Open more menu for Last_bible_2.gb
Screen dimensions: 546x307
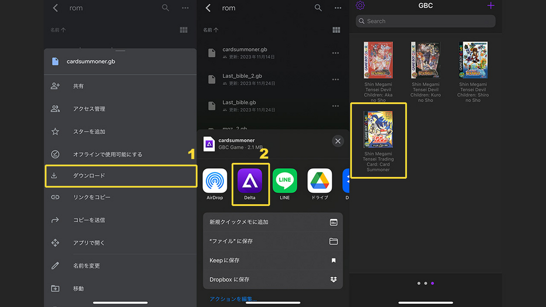(335, 80)
